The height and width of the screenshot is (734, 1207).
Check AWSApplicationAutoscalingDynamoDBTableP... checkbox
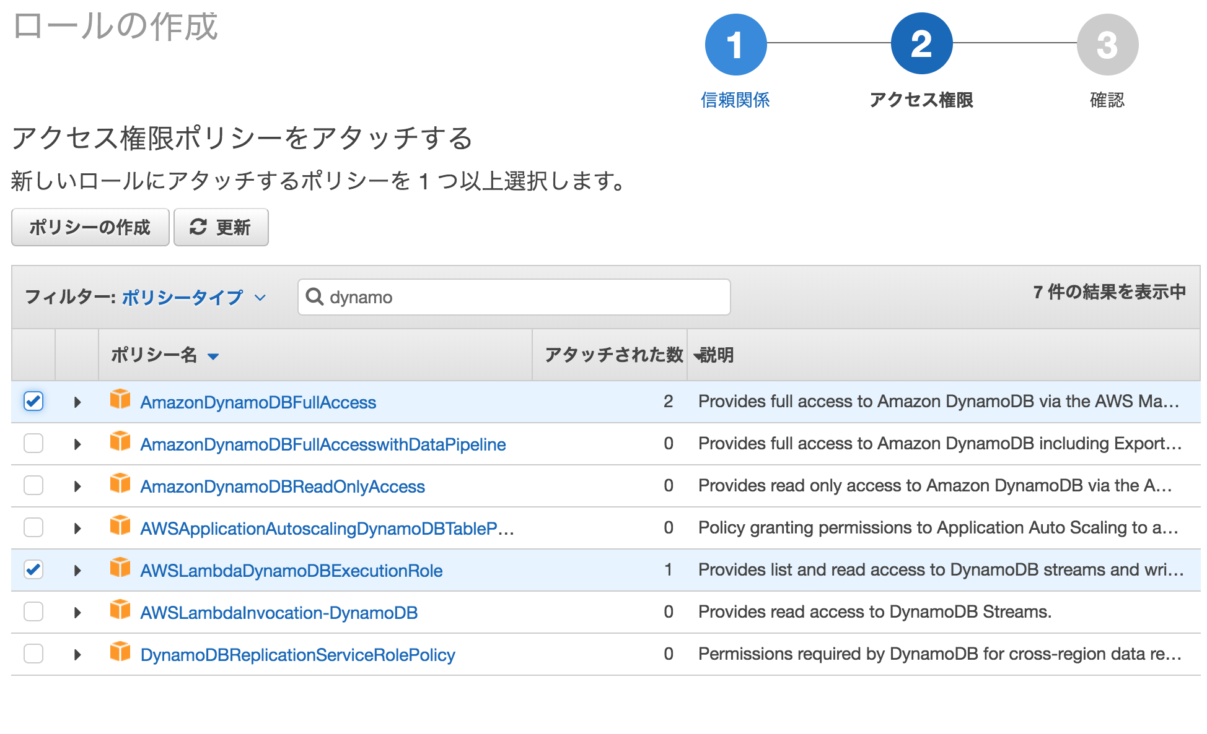point(33,527)
